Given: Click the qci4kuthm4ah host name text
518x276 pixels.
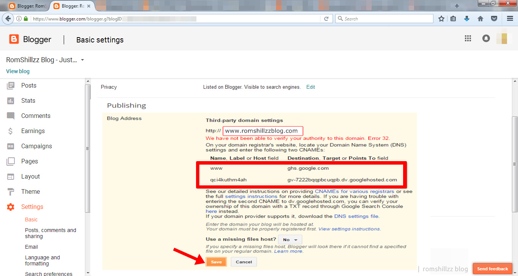Looking at the screenshot, I should tap(228, 180).
